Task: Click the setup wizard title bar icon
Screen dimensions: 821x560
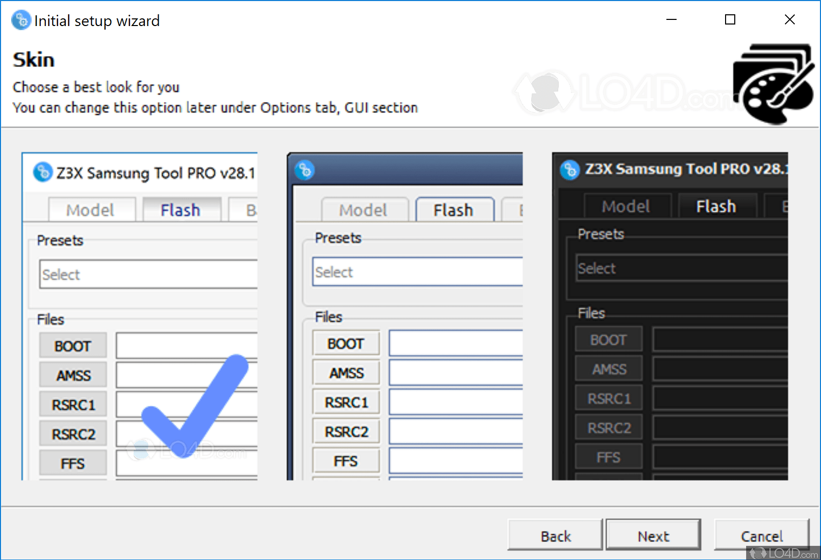Action: 20,20
